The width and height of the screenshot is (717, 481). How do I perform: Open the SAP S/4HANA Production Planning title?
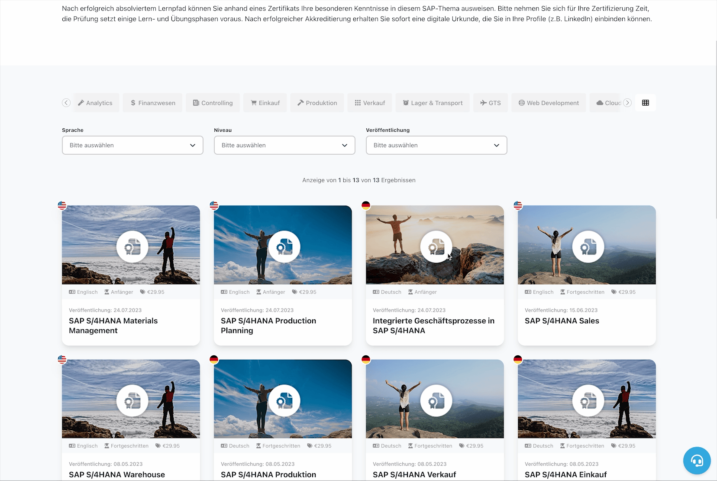point(268,325)
